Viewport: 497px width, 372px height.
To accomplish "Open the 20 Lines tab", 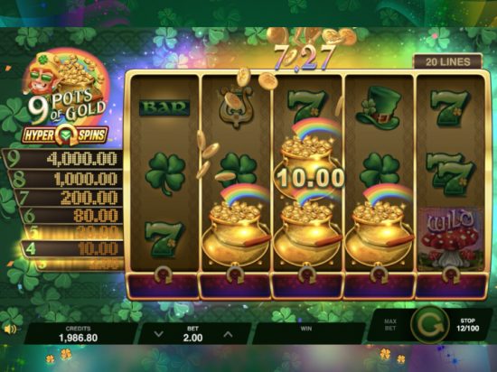I will (448, 61).
